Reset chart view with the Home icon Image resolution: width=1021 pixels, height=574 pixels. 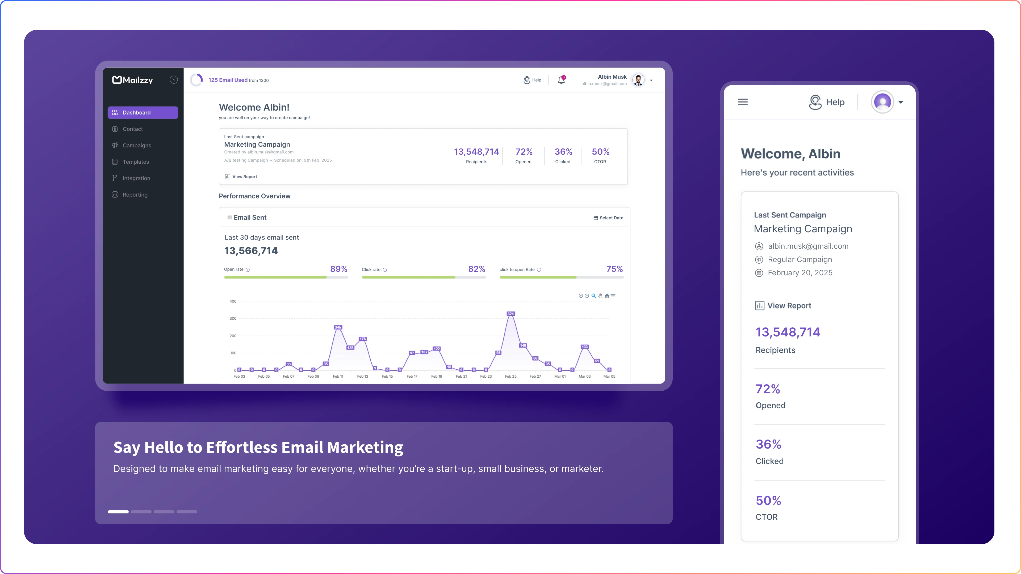tap(607, 296)
